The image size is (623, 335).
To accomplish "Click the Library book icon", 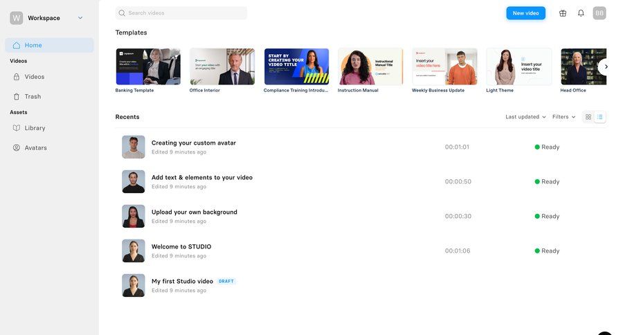I will (x=17, y=128).
